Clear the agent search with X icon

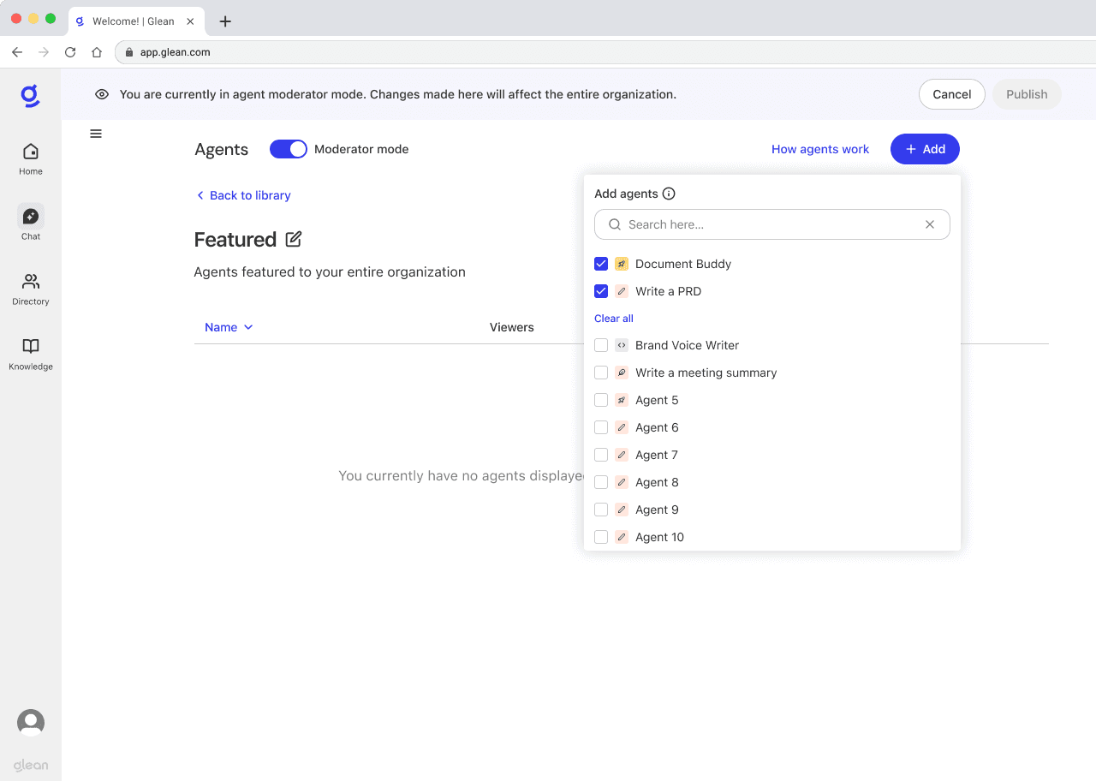coord(930,224)
